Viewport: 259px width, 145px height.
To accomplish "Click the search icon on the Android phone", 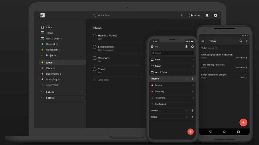I will [x=241, y=41].
